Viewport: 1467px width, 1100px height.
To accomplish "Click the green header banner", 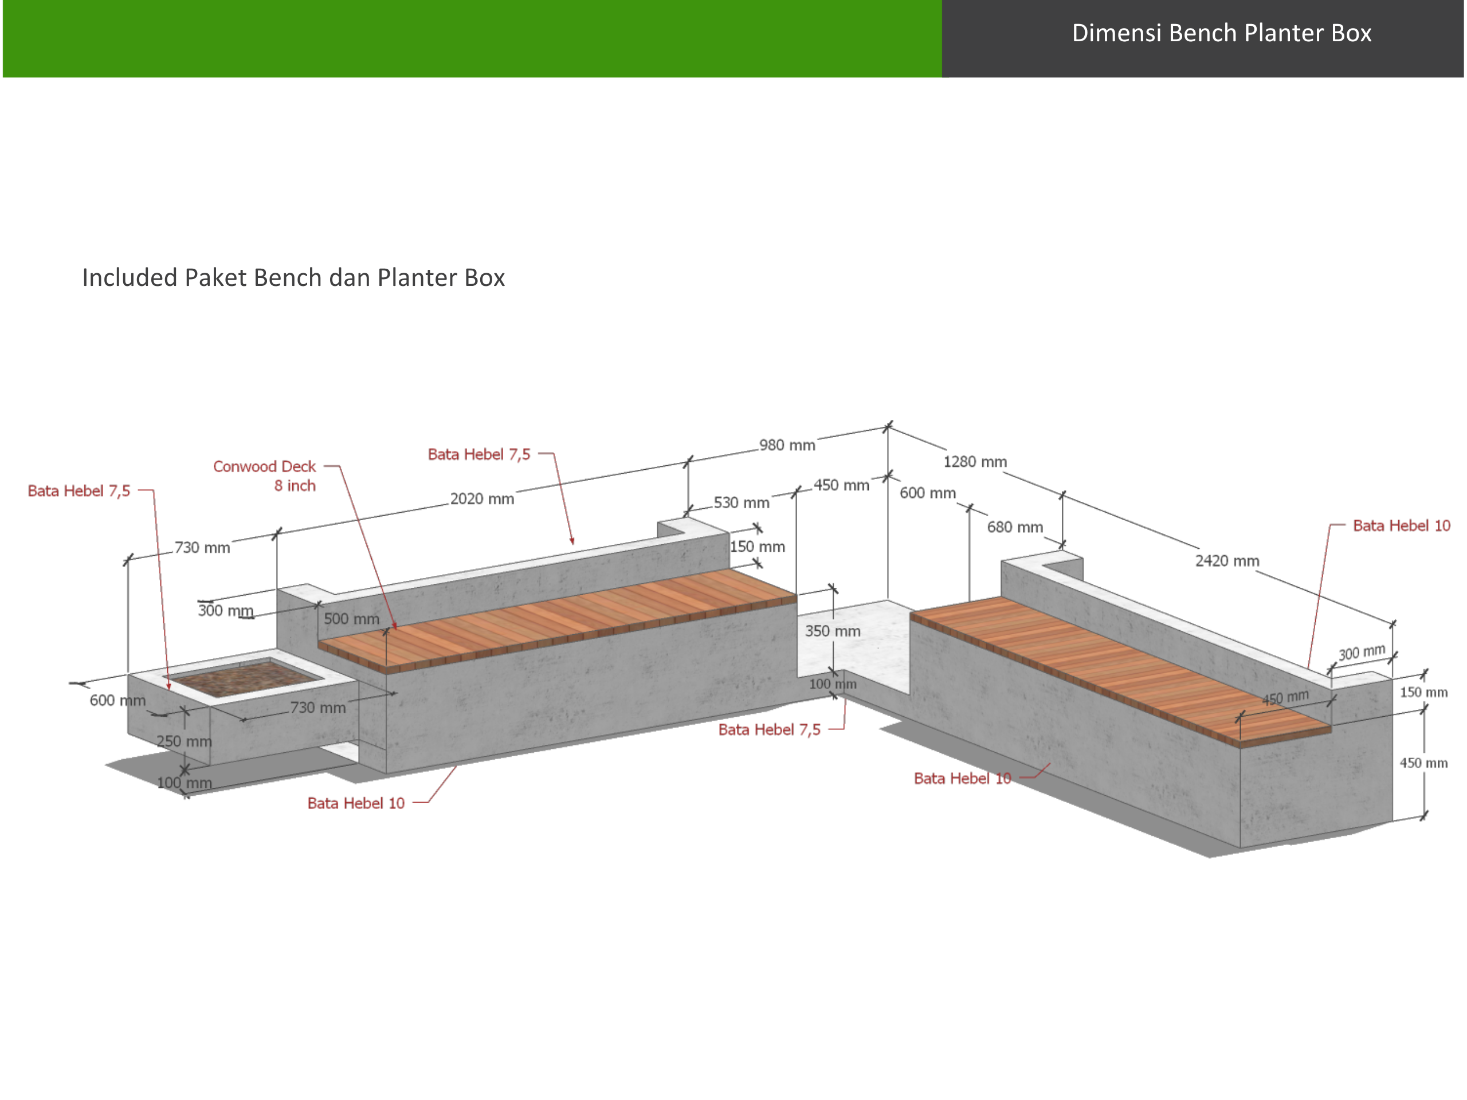I will coord(472,38).
